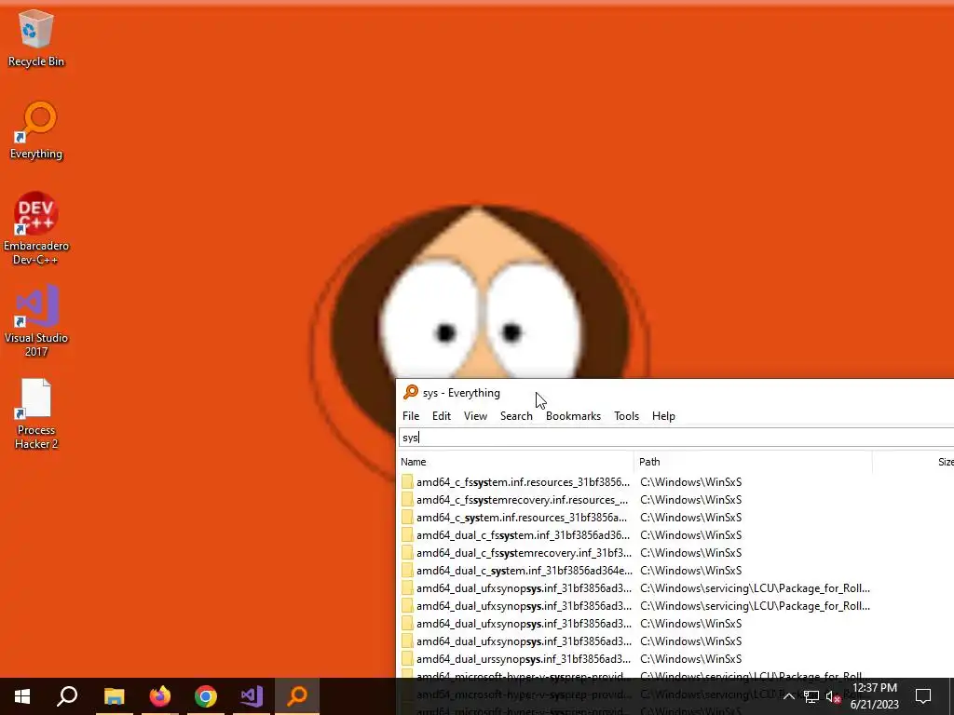Select the Visual Studio 2017 desktop shortcut

[x=36, y=321]
